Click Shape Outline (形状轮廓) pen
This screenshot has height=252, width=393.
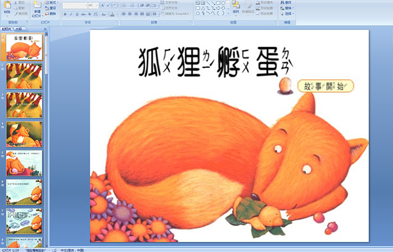[258, 8]
